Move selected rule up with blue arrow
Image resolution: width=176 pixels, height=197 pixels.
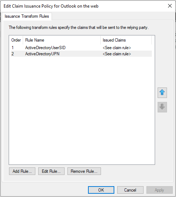pyautogui.click(x=162, y=93)
